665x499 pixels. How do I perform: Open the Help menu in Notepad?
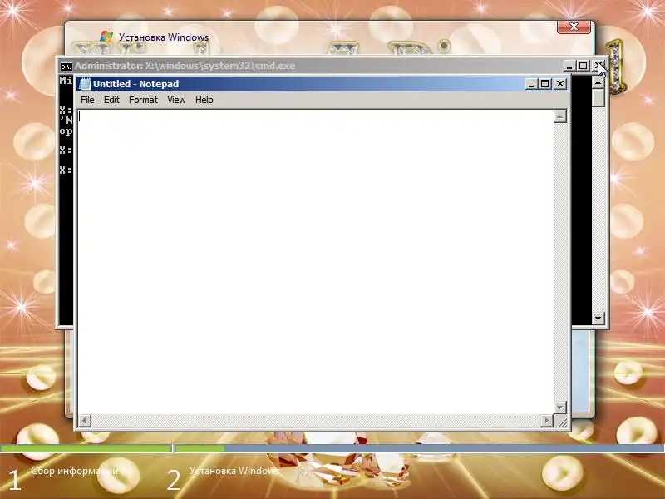[x=204, y=100]
